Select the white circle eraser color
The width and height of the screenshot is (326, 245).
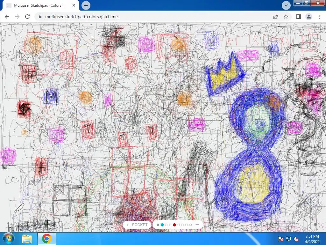click(190, 225)
